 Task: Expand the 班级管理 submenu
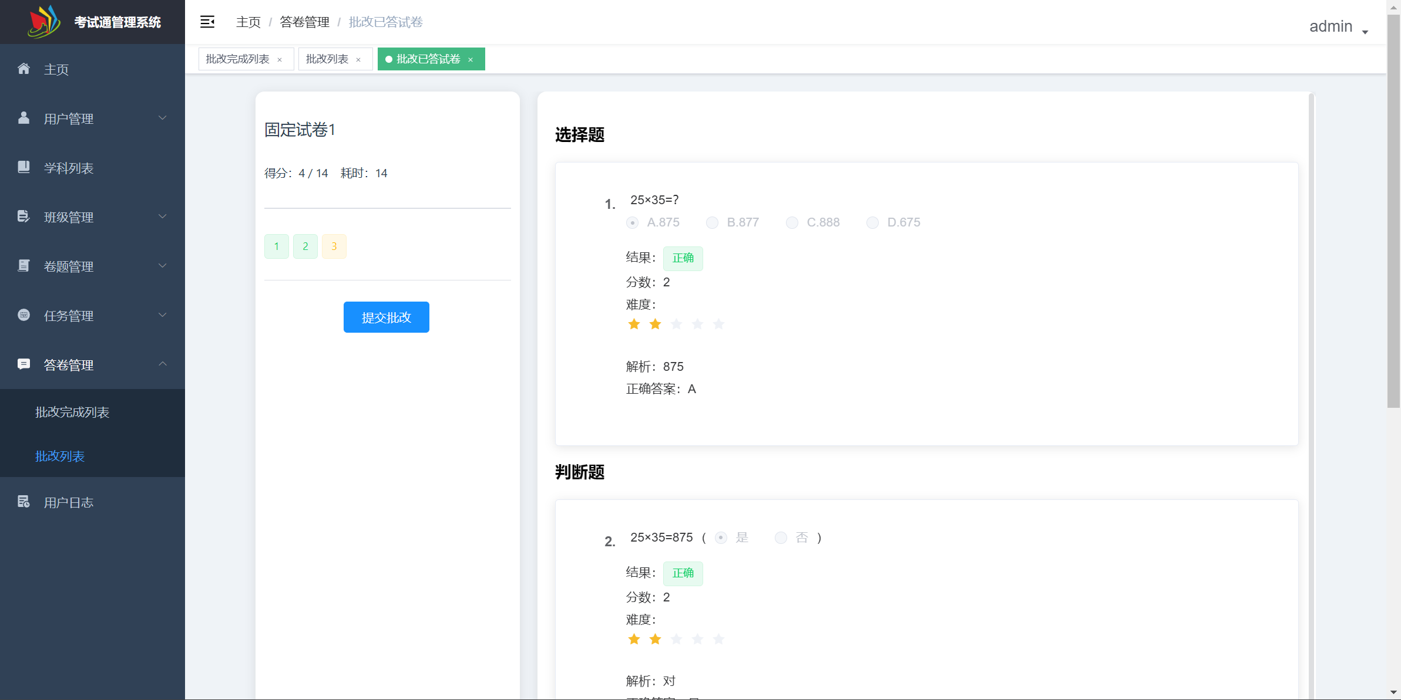tap(163, 217)
